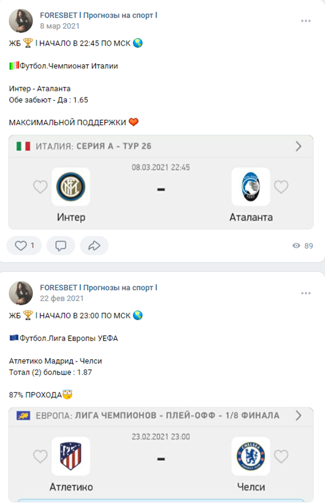The image size is (325, 503).
Task: Favorite Челси with heart icon
Action: click(x=281, y=456)
